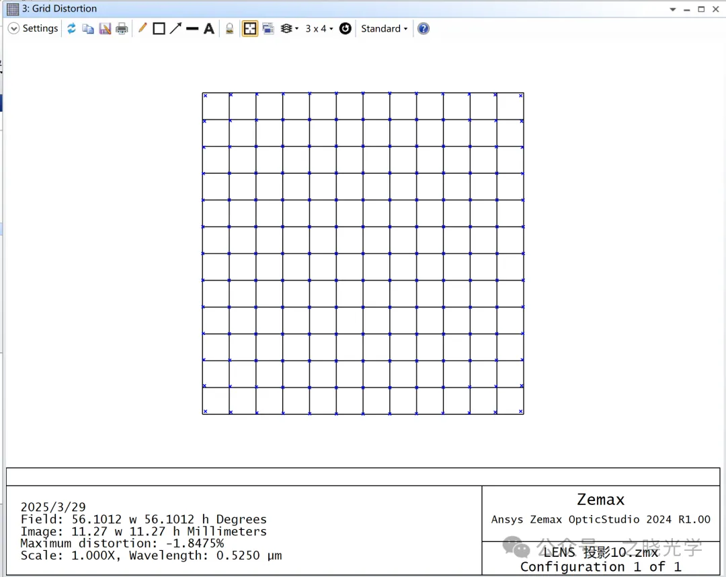Open the layers overlay dropdown
Viewport: 726px width, 577px height.
click(289, 28)
